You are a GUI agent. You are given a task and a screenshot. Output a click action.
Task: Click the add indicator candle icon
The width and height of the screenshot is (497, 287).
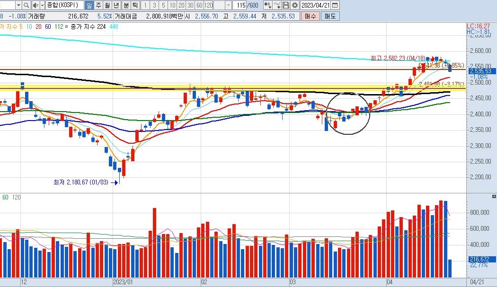(x=267, y=5)
